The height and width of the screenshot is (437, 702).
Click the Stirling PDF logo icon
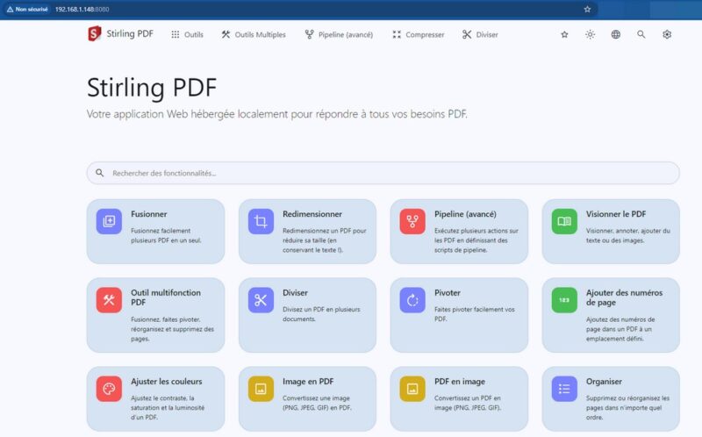pyautogui.click(x=95, y=34)
